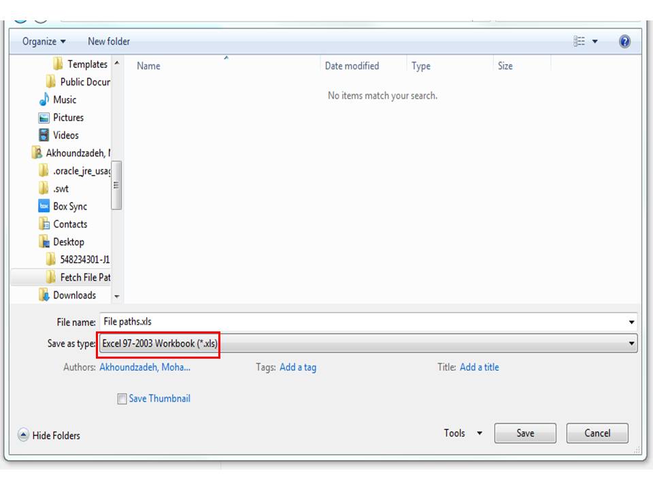Click the Help question mark icon
The image size is (653, 490).
tap(624, 41)
